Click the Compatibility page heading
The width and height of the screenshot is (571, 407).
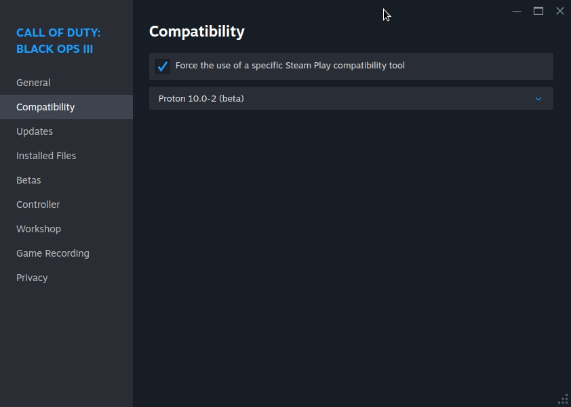pos(197,31)
